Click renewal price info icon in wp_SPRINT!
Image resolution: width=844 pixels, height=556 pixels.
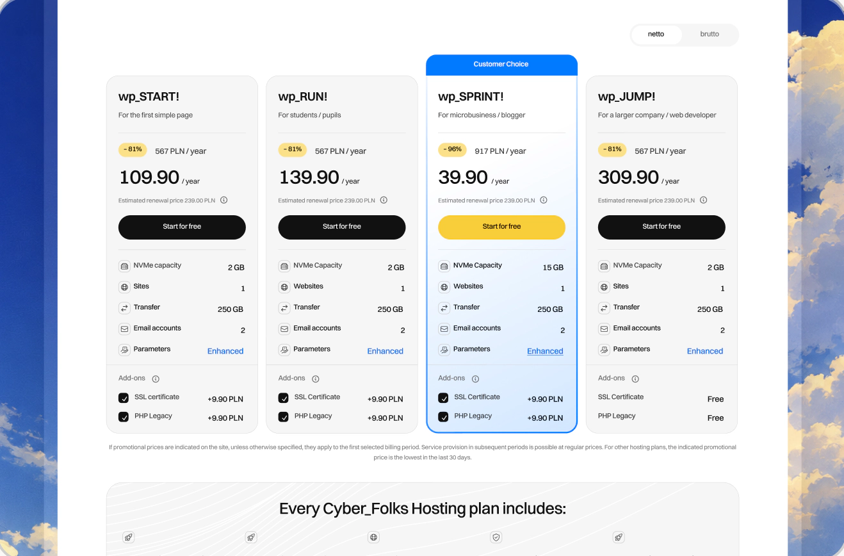click(544, 200)
